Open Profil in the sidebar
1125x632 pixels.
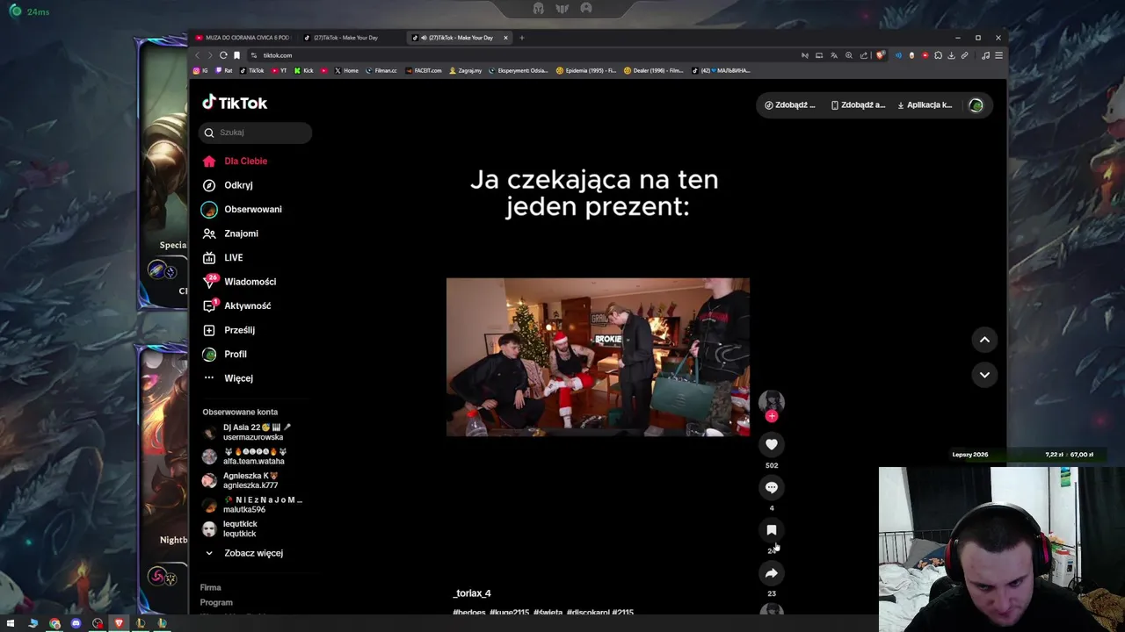(225, 355)
